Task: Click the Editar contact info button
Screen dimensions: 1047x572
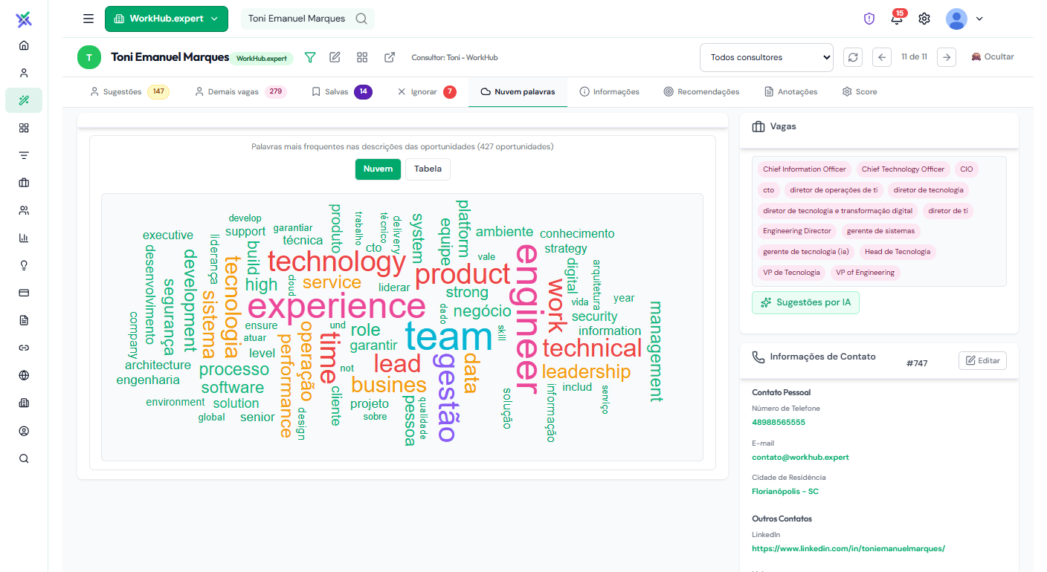Action: click(982, 361)
